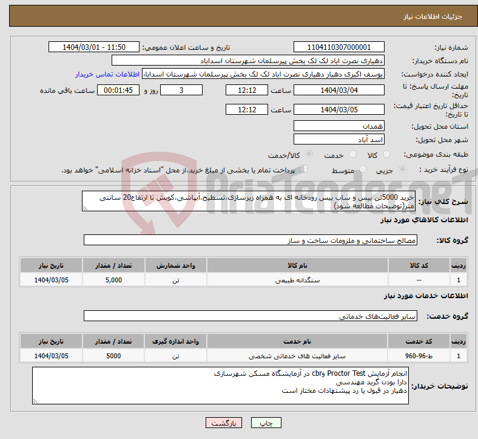Click the remaining days field showing 3
The image size is (478, 439).
181,90
